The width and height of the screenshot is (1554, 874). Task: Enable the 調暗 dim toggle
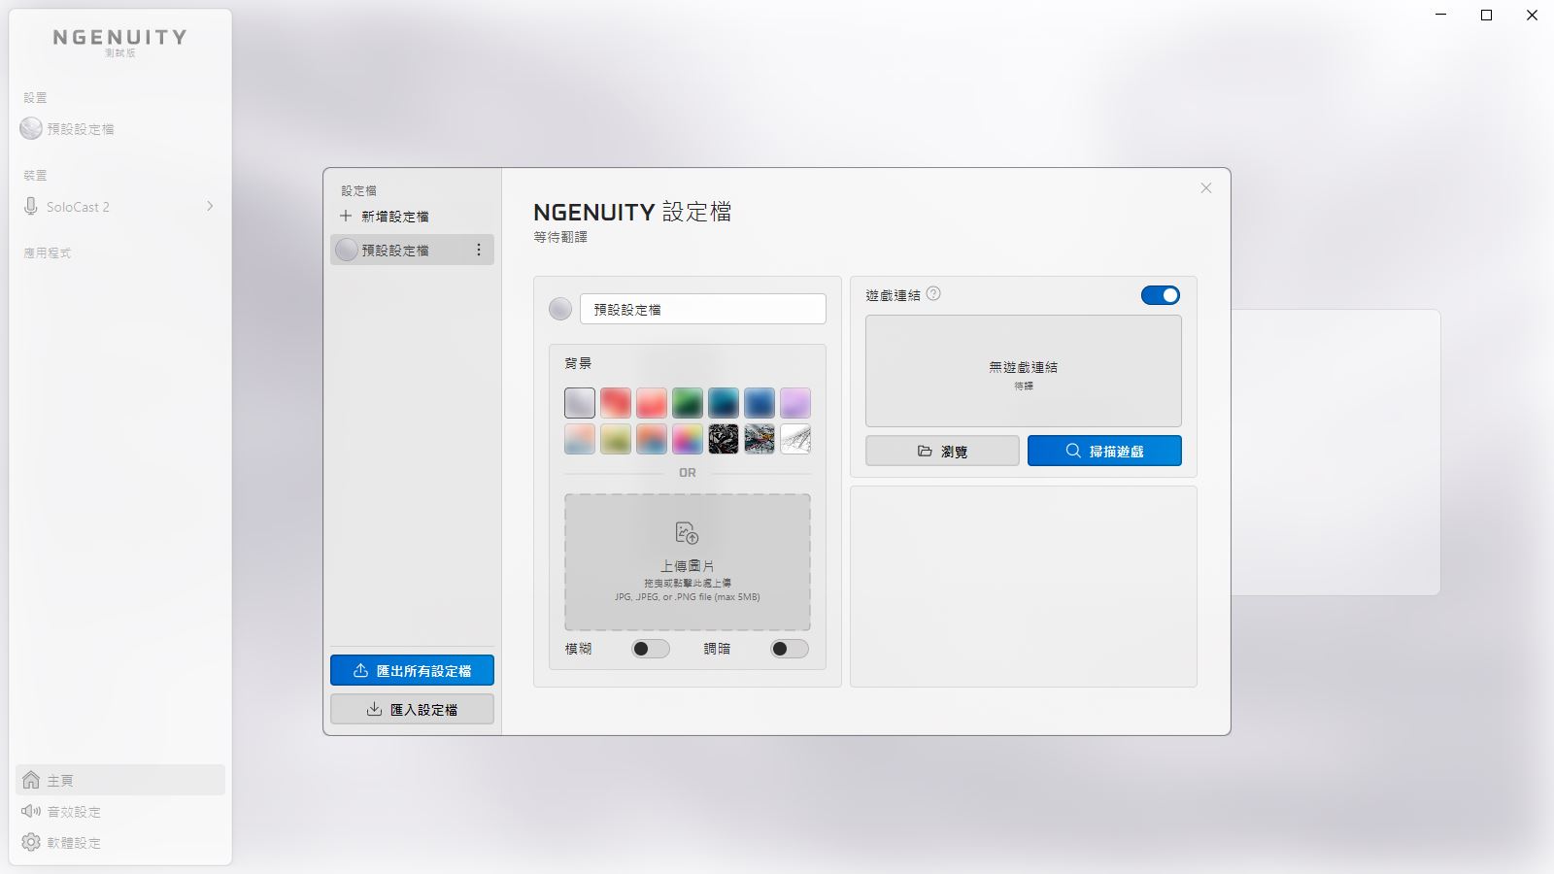pos(789,649)
